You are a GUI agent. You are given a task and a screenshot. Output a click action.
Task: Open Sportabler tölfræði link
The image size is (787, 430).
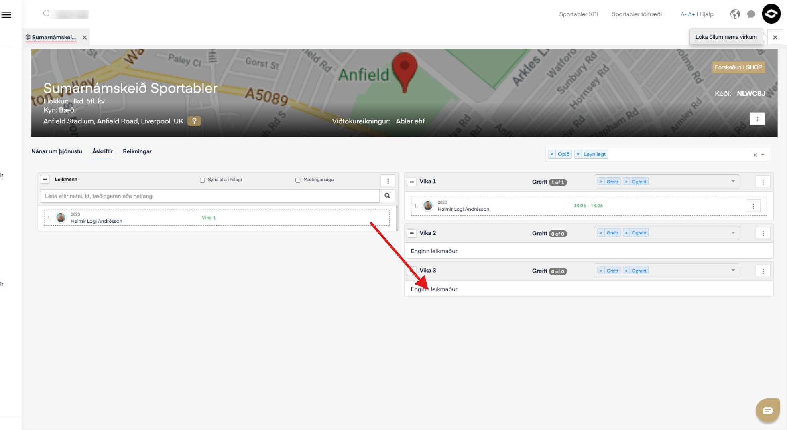pyautogui.click(x=637, y=14)
